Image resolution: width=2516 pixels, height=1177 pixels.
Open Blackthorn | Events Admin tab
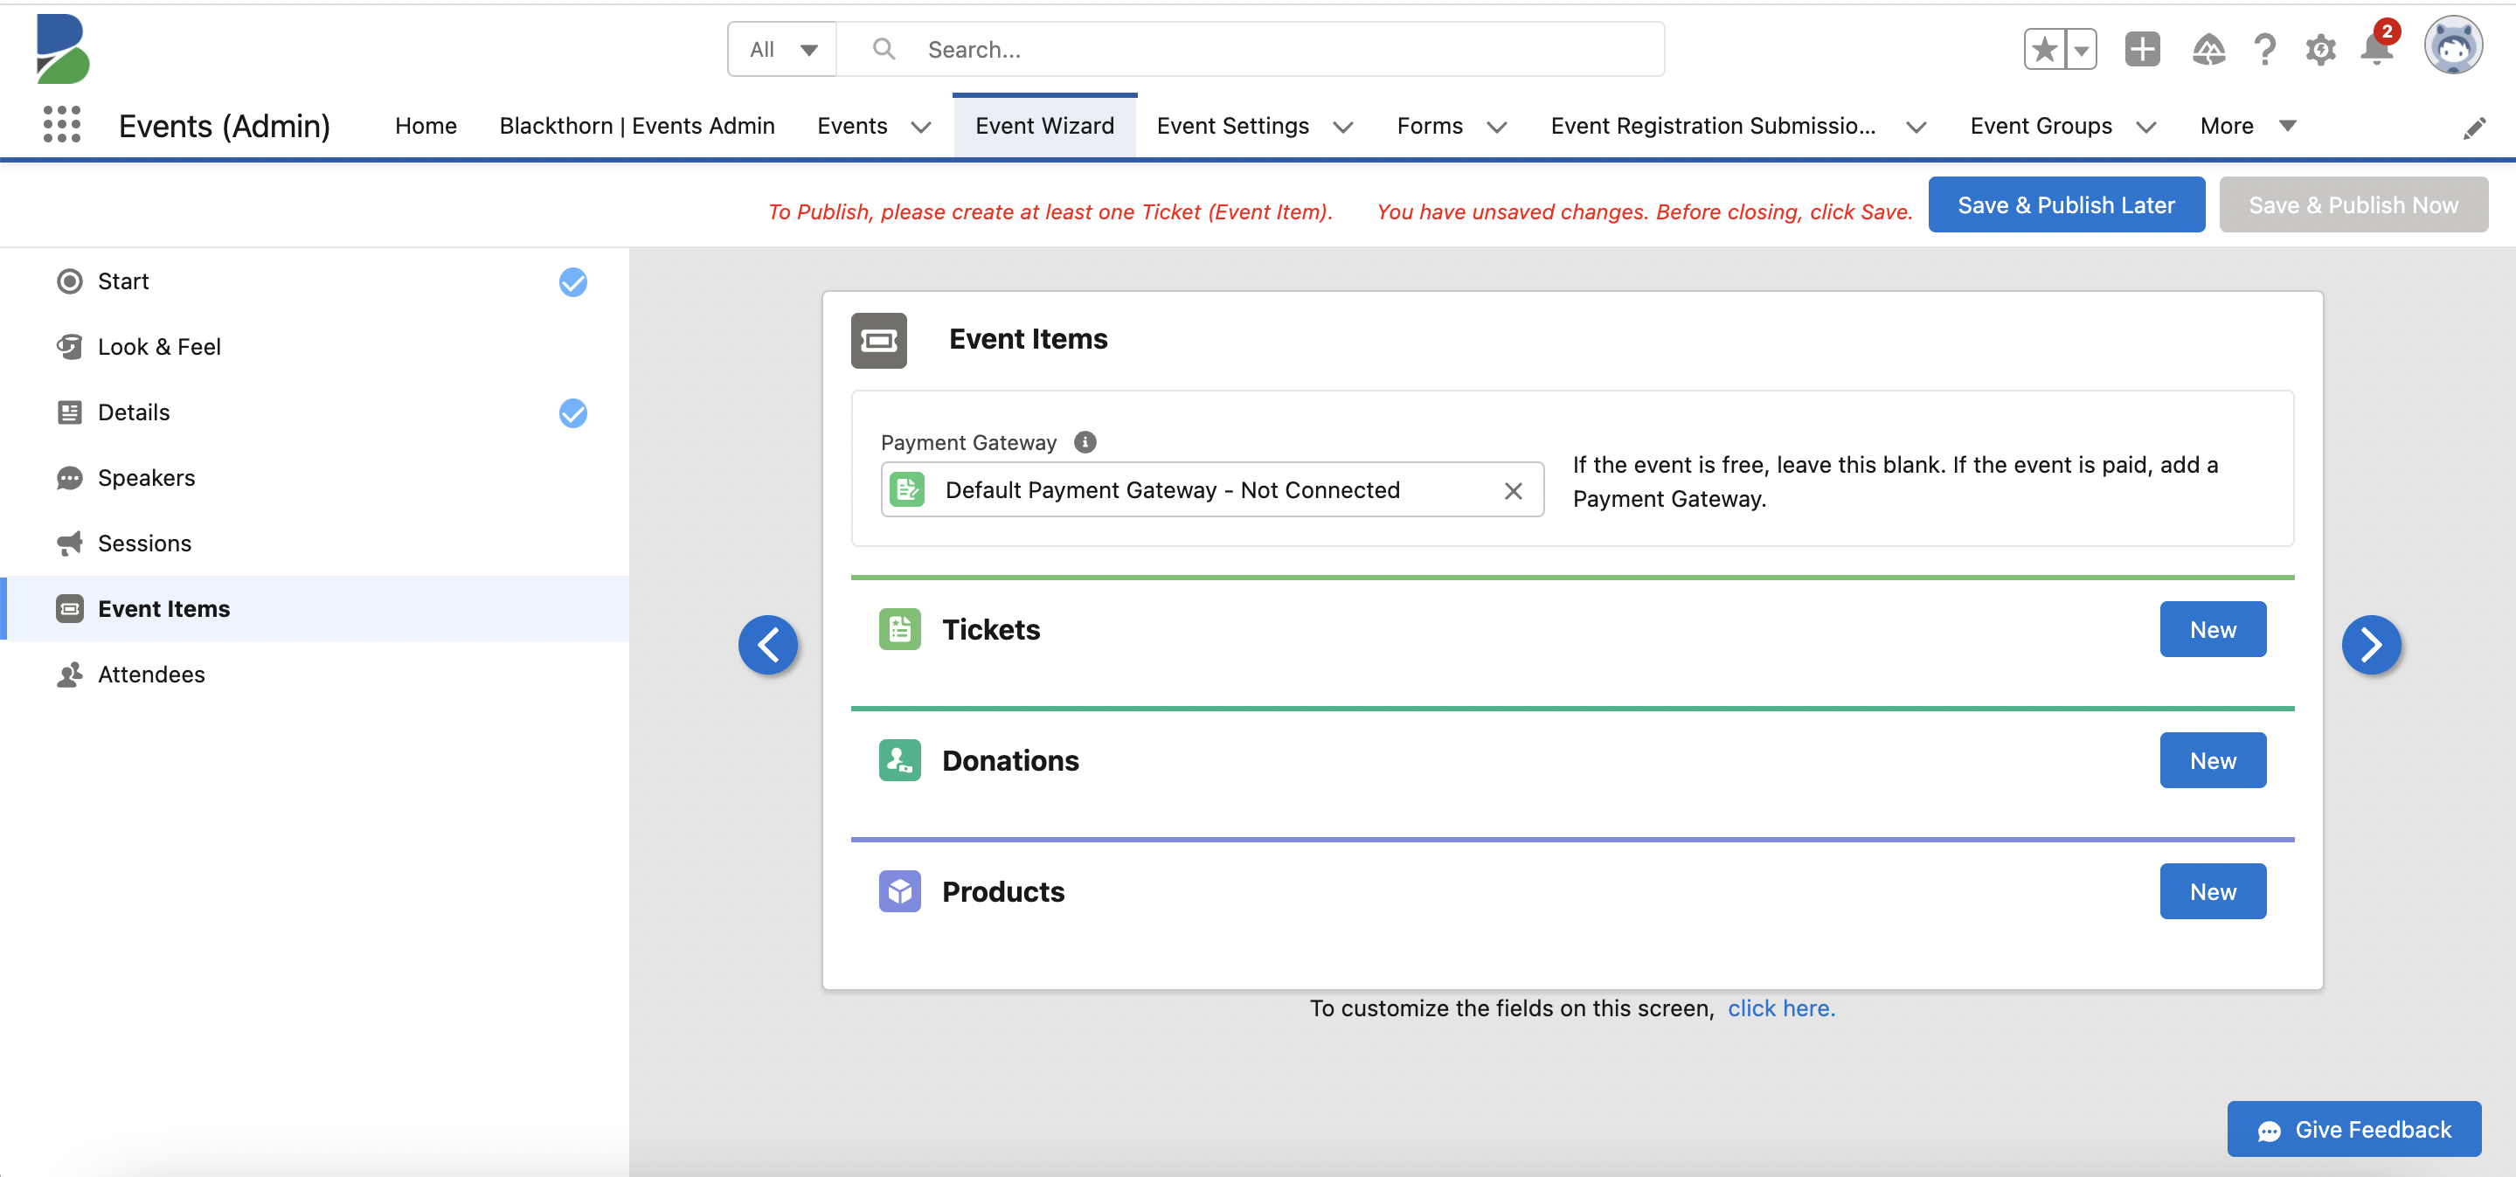point(637,126)
